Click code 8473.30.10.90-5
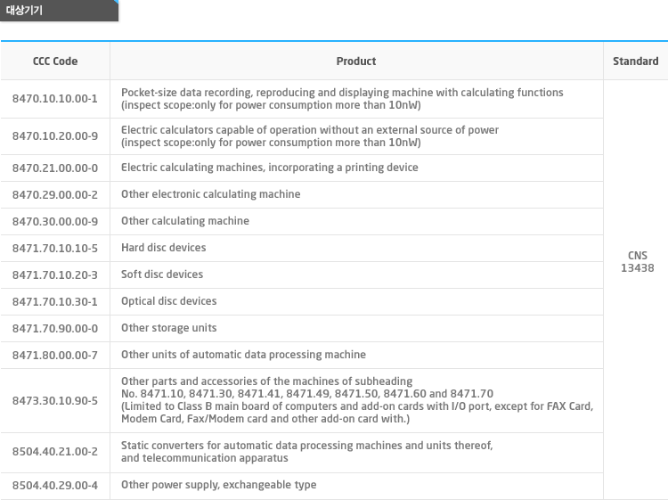The image size is (668, 500). tap(55, 401)
